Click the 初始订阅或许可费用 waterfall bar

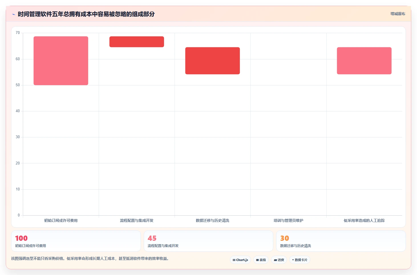(61, 61)
